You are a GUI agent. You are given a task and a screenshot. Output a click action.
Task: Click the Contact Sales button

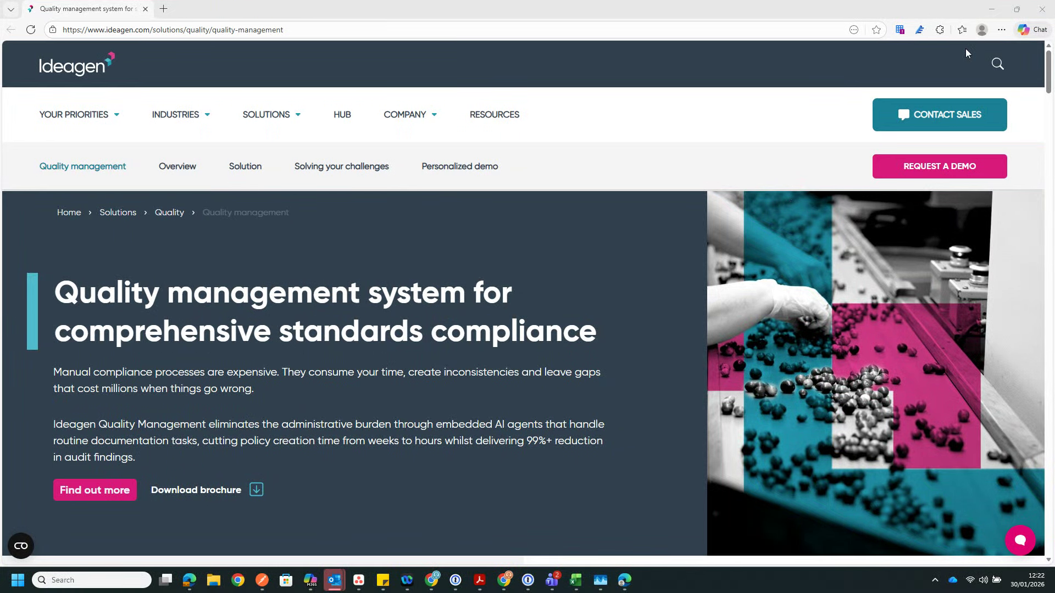(x=940, y=115)
